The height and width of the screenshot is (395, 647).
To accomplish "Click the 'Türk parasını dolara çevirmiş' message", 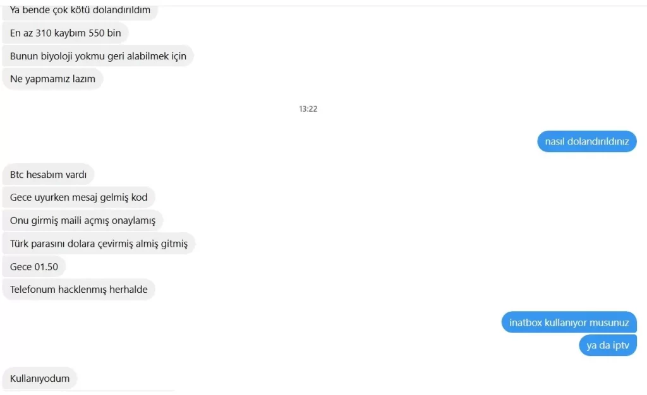I will [99, 244].
